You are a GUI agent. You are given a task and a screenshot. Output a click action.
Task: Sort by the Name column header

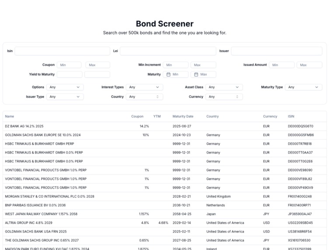click(9, 116)
